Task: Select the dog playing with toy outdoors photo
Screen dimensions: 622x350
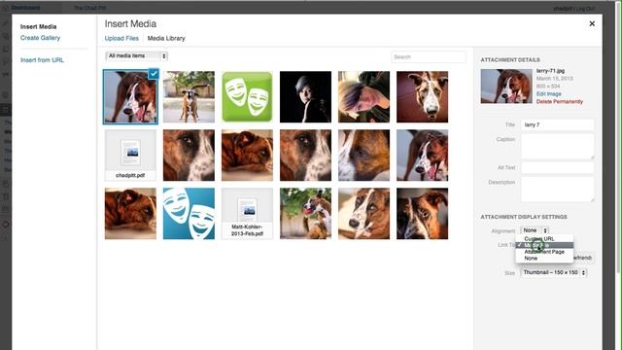Action: point(305,214)
